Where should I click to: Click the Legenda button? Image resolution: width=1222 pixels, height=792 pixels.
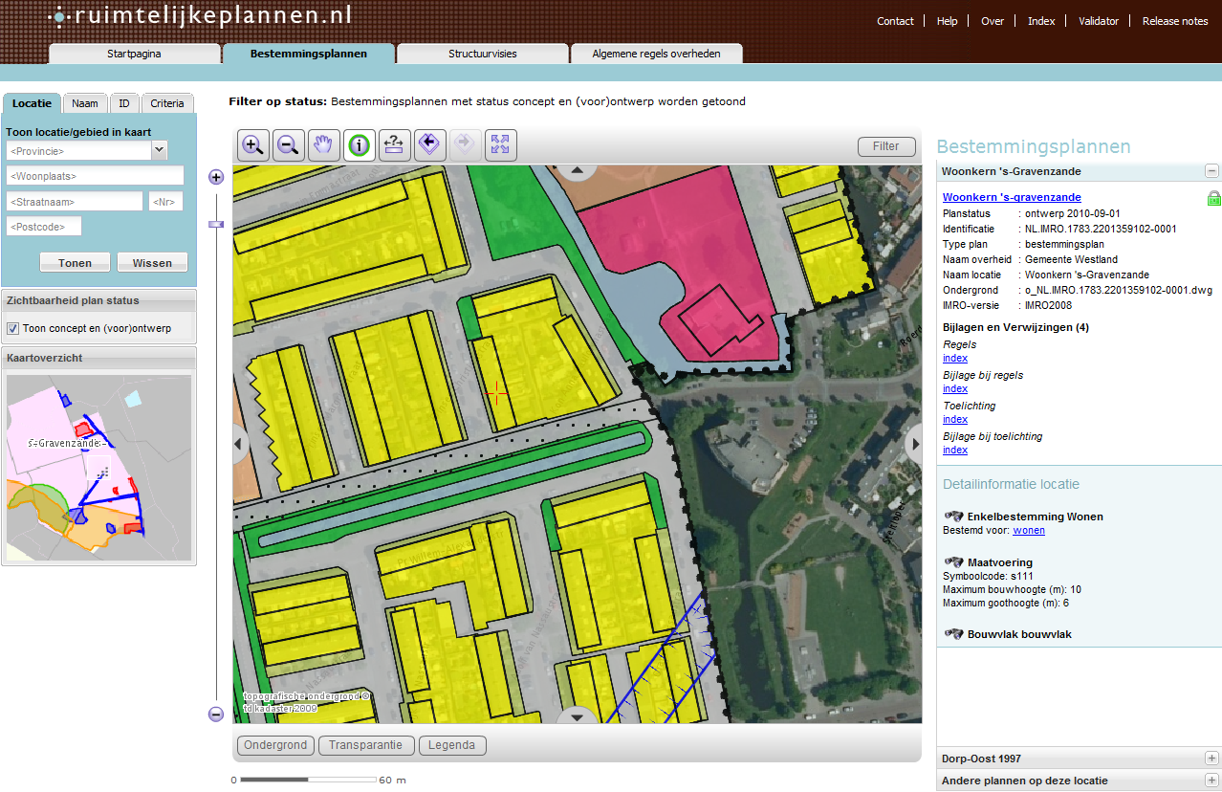(452, 745)
